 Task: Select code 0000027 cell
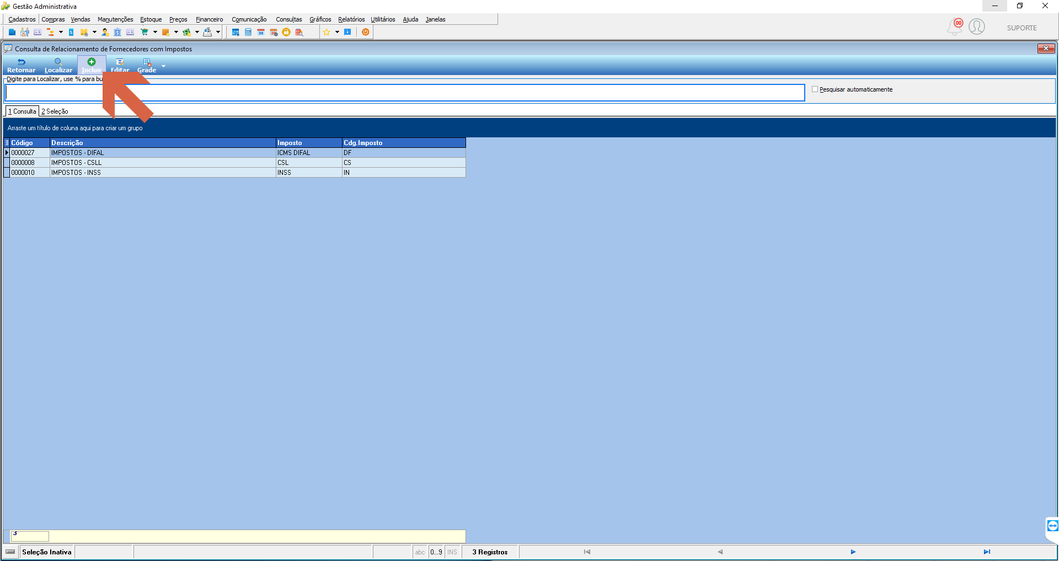(x=30, y=153)
